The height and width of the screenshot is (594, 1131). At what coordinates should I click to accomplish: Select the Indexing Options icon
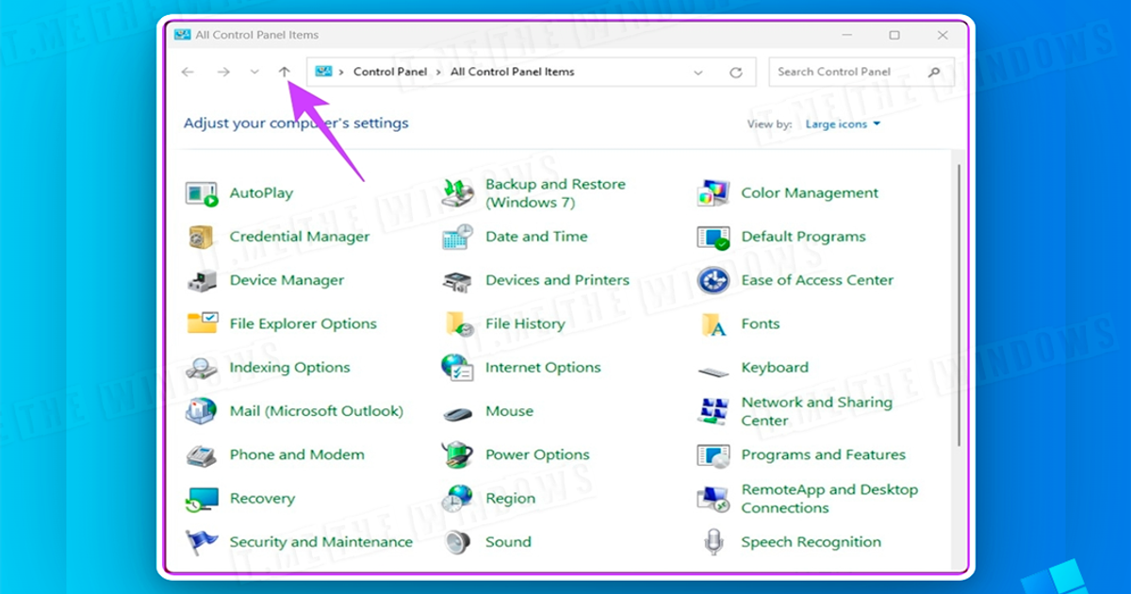[202, 368]
